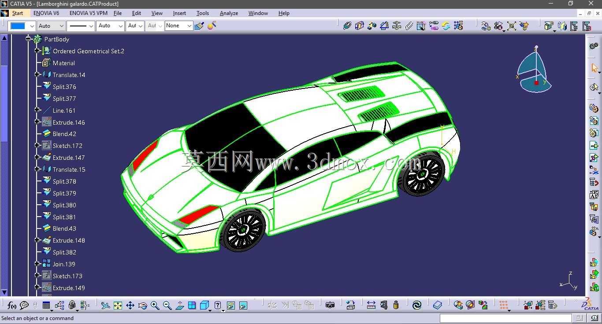Click the Fix Component anchor icon
Screen dimensions: 602x324
[x=397, y=26]
